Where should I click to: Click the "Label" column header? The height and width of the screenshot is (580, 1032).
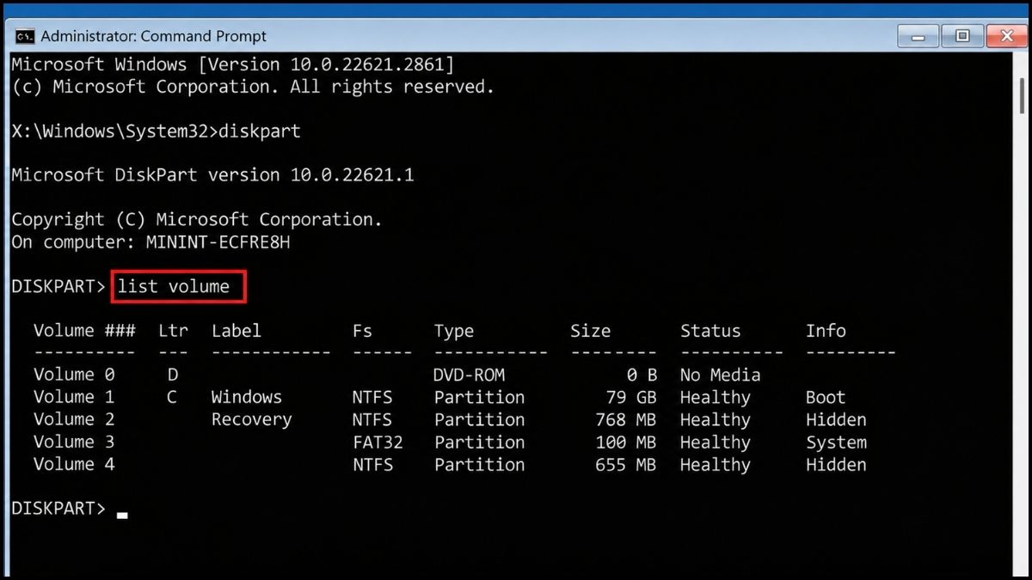(236, 331)
